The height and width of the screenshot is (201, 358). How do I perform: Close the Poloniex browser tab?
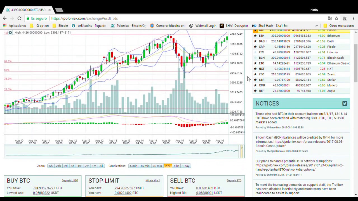[50, 10]
